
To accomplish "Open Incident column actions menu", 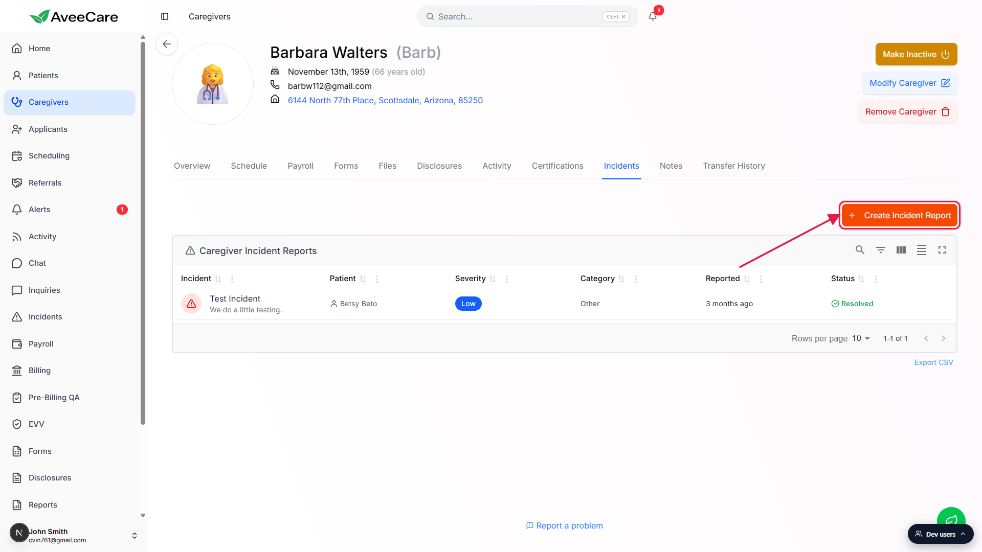I will click(232, 279).
